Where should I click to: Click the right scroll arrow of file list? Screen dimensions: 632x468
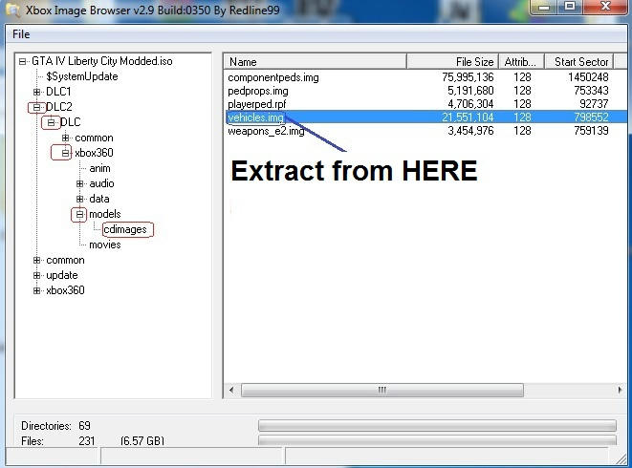click(x=621, y=390)
